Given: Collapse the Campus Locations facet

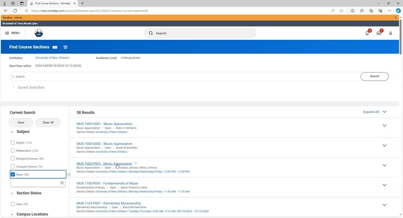Looking at the screenshot, I should tap(12, 214).
